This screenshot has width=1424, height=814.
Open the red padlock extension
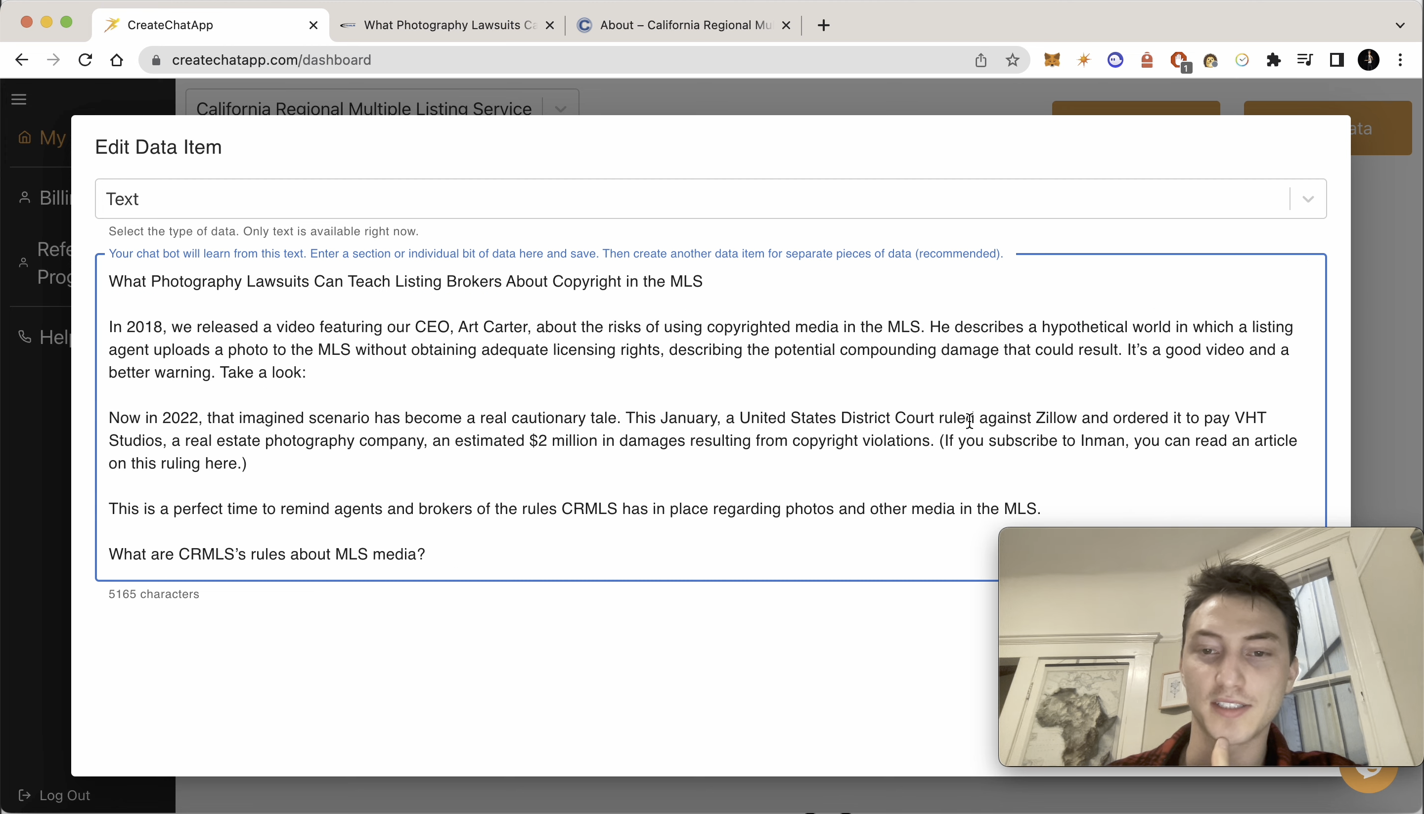(x=1147, y=60)
